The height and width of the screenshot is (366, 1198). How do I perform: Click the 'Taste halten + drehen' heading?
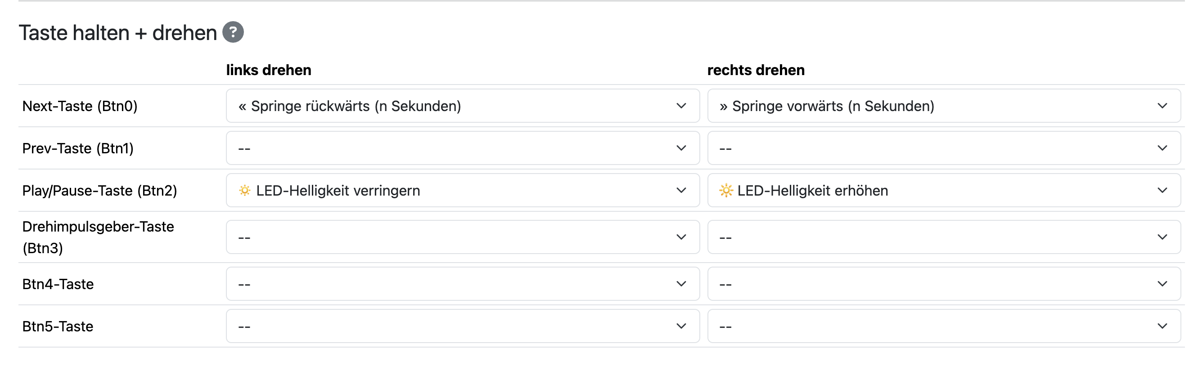(x=117, y=33)
